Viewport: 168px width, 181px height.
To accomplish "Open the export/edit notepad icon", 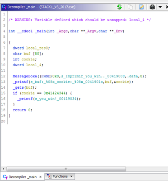I will pyautogui.click(x=141, y=7).
